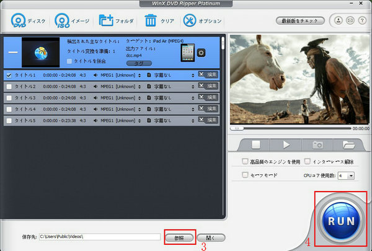
Task: Open subtitle dropdown for タイトル2
Action: 193,87
